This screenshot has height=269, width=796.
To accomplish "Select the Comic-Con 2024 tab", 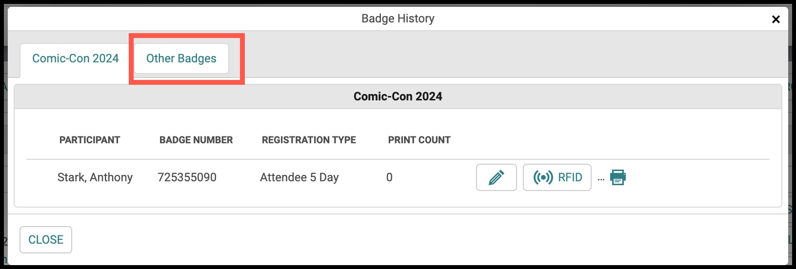I will coord(75,58).
